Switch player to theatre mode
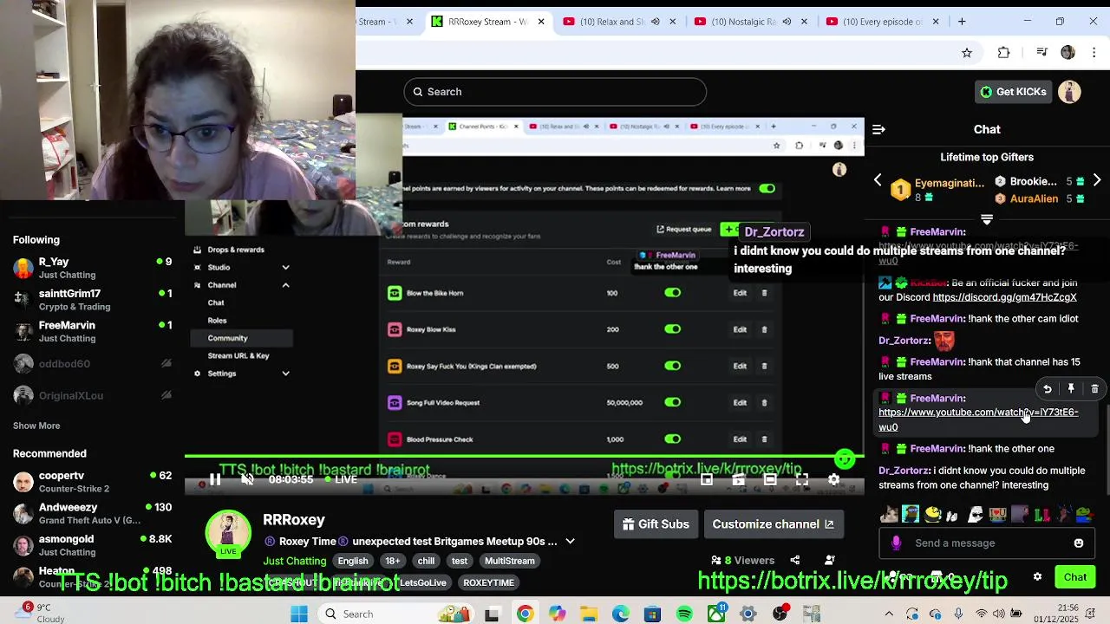1110x624 pixels. [770, 479]
